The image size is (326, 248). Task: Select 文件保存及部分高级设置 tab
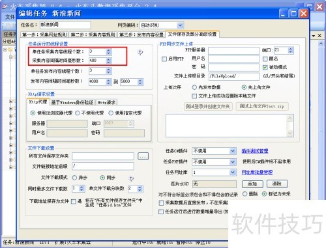[x=192, y=34]
